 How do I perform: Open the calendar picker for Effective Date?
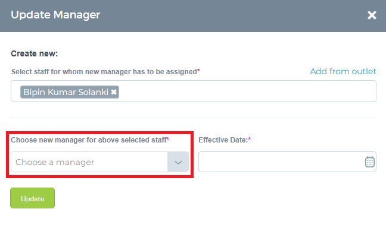tap(369, 161)
